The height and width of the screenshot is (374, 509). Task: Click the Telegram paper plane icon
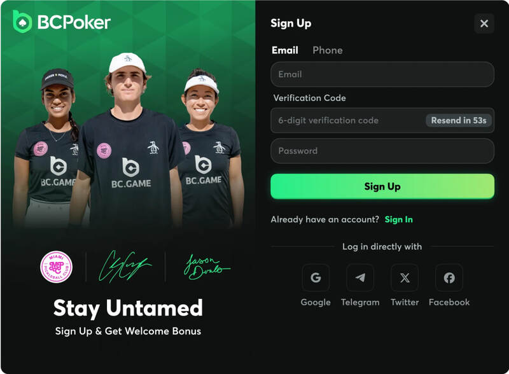[360, 277]
